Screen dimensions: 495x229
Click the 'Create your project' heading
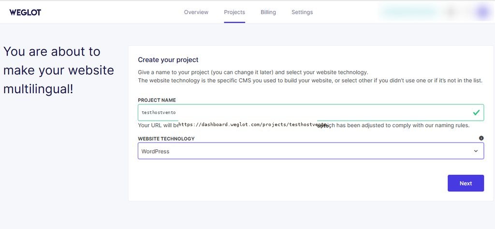coord(168,59)
